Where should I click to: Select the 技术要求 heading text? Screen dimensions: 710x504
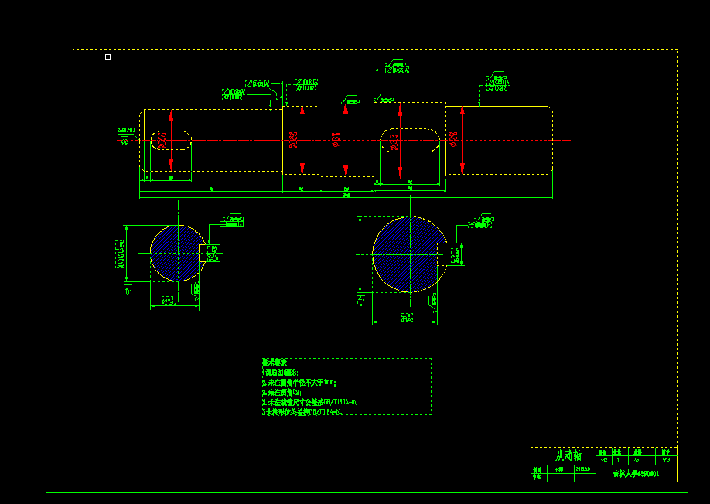coord(275,363)
